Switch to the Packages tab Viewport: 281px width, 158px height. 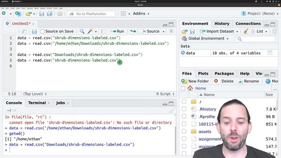tap(224, 74)
